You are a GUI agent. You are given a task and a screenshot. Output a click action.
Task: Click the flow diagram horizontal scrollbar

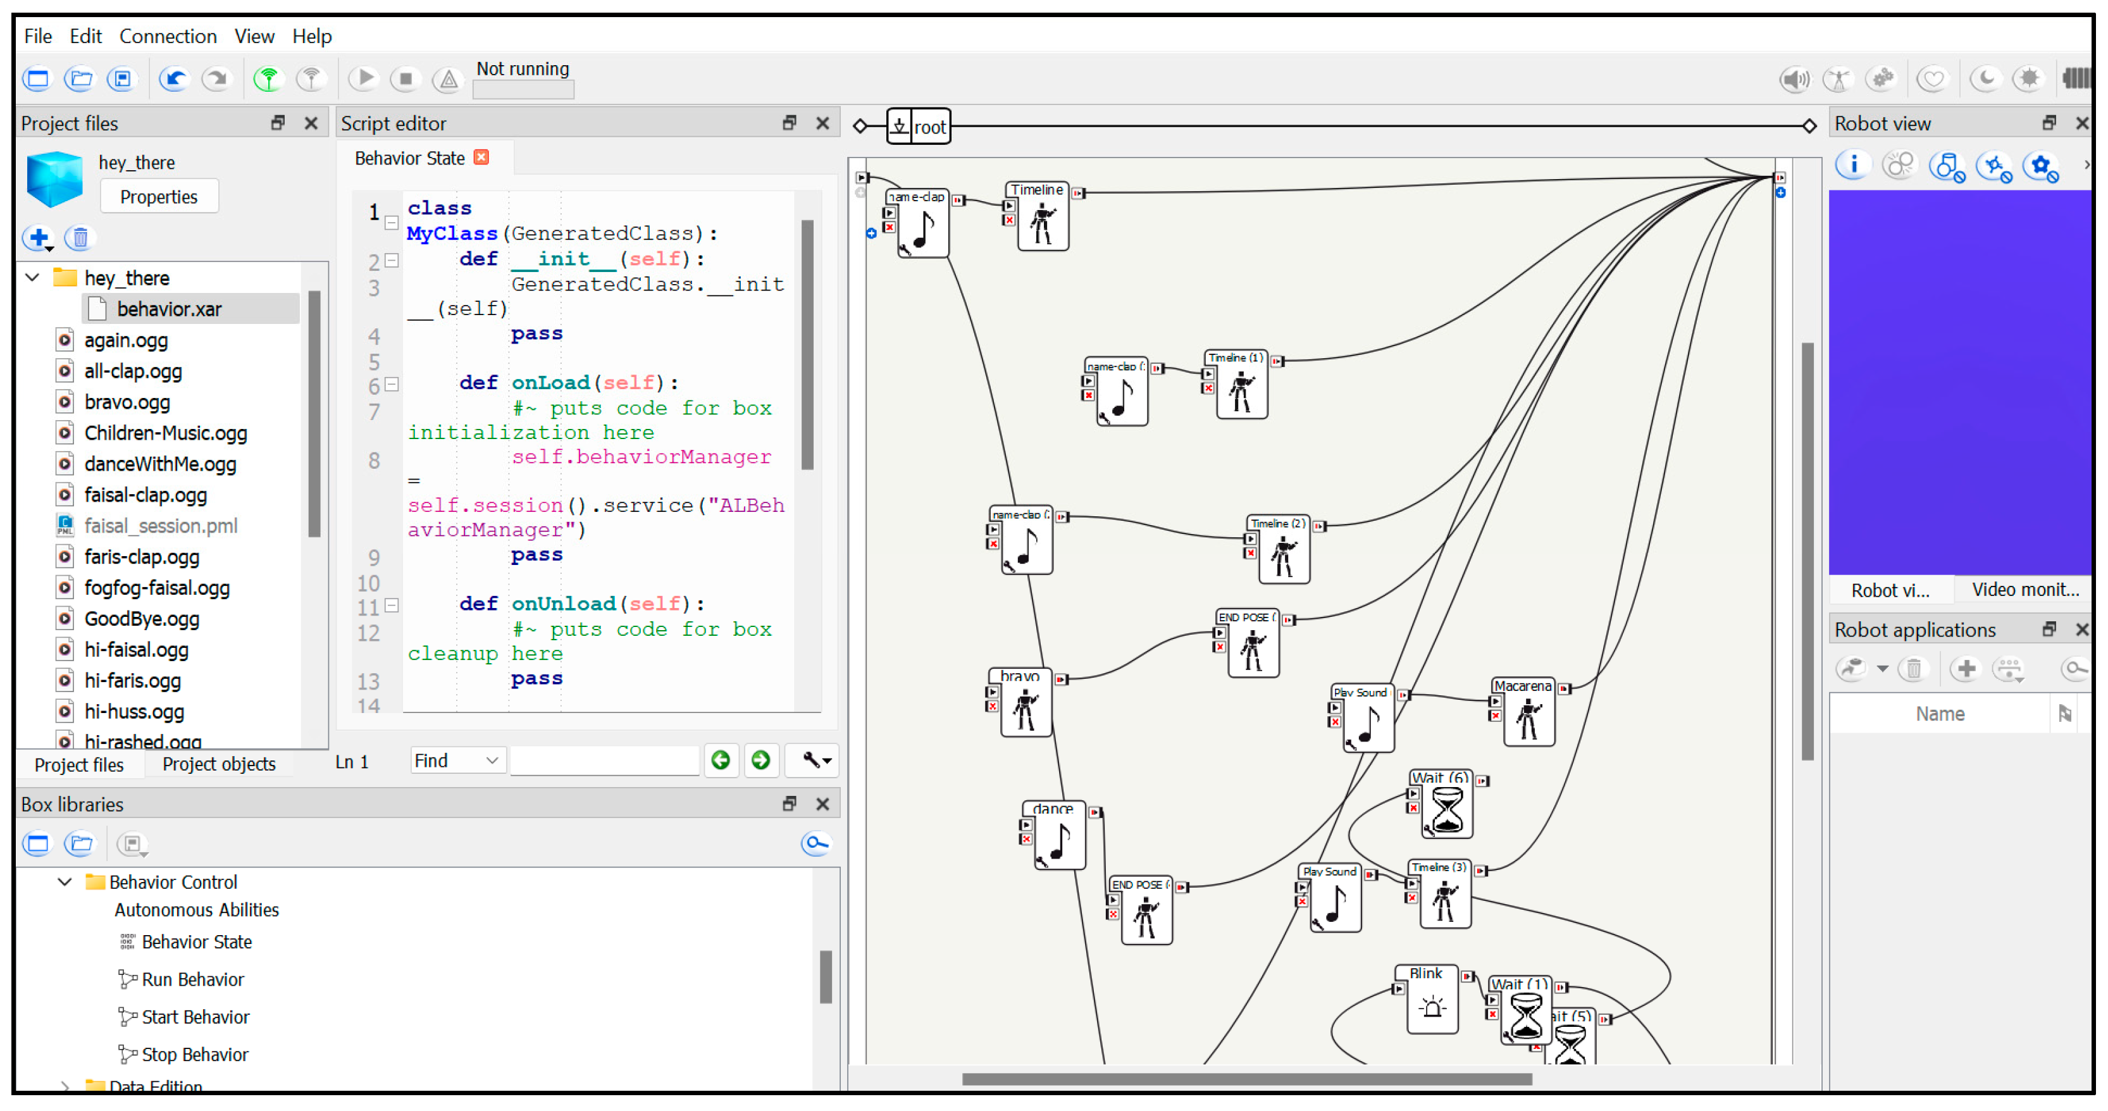point(1246,1079)
